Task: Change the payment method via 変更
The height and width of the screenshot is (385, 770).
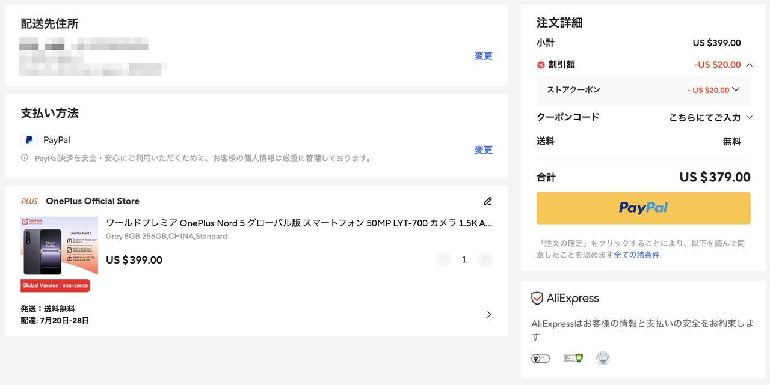Action: [483, 150]
